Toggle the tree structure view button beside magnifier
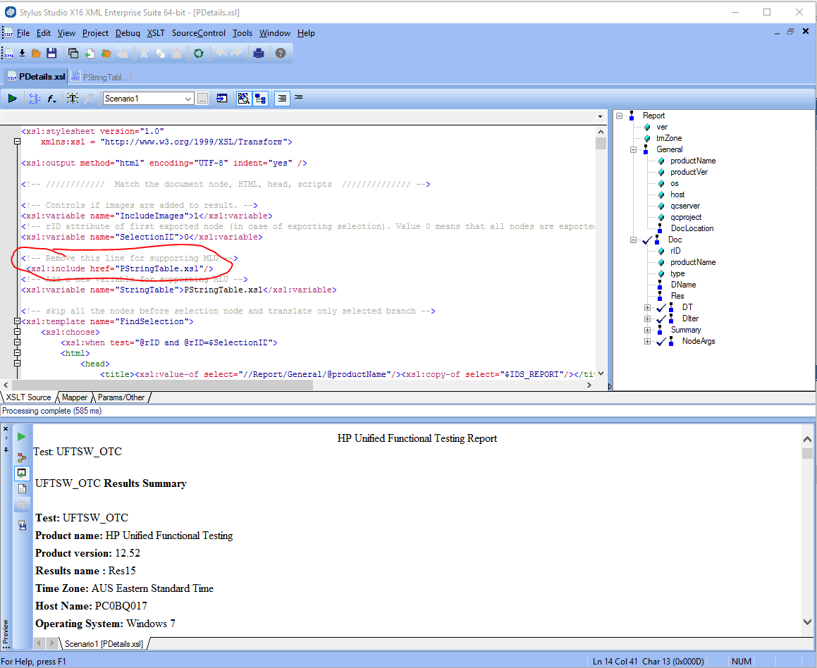This screenshot has width=817, height=668. pyautogui.click(x=260, y=99)
